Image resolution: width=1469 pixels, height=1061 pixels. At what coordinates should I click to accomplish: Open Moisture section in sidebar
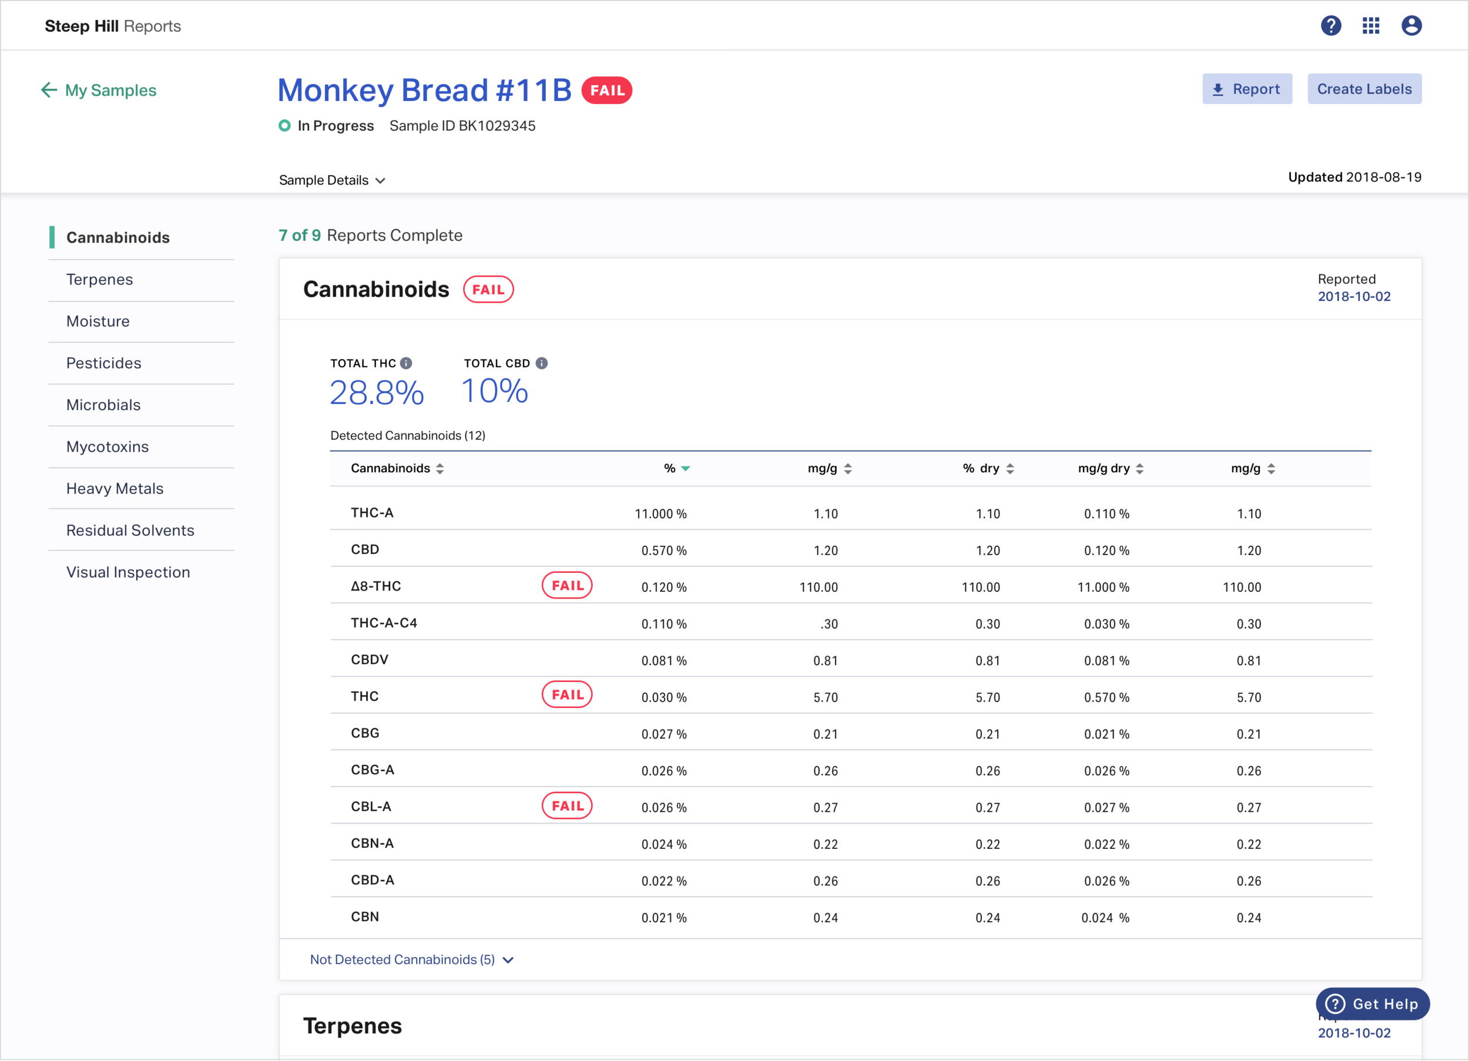tap(98, 321)
